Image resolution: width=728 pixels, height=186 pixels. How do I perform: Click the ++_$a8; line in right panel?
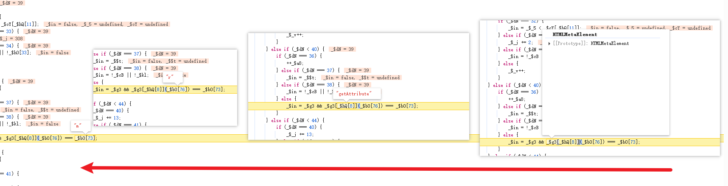pyautogui.click(x=516, y=99)
